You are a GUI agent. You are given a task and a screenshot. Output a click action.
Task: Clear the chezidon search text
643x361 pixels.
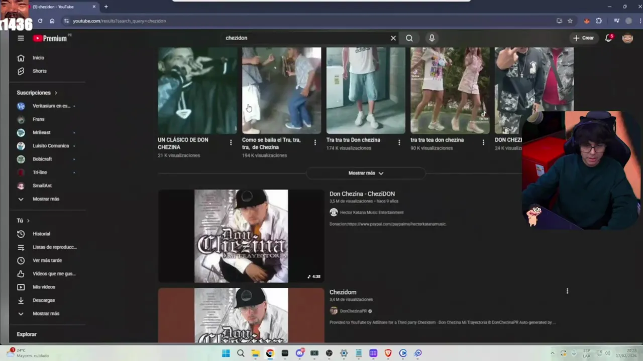tap(393, 38)
